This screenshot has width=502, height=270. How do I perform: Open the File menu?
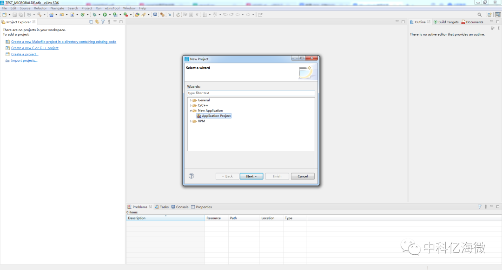click(4, 8)
